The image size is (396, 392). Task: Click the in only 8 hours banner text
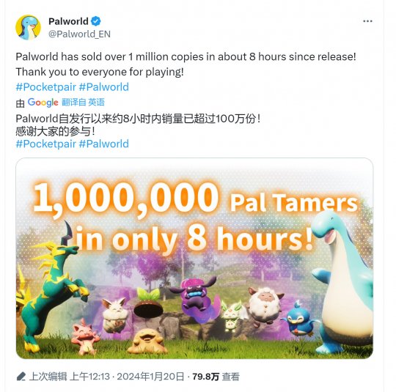[x=194, y=239]
